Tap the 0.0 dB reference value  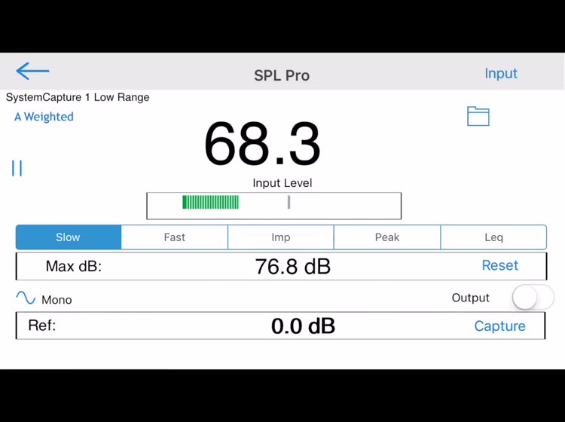coord(303,326)
